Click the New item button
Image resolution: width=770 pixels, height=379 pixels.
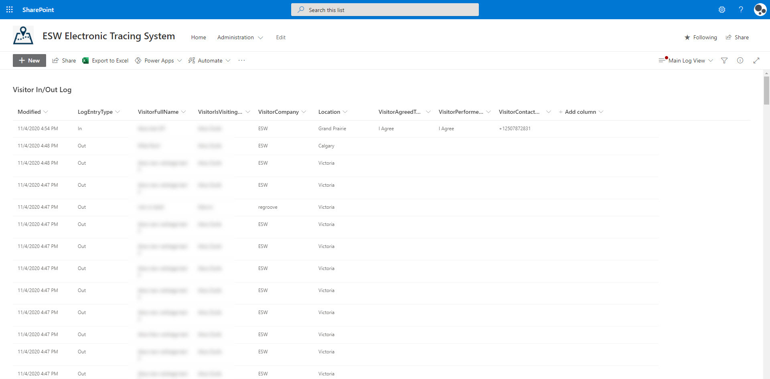click(x=29, y=60)
